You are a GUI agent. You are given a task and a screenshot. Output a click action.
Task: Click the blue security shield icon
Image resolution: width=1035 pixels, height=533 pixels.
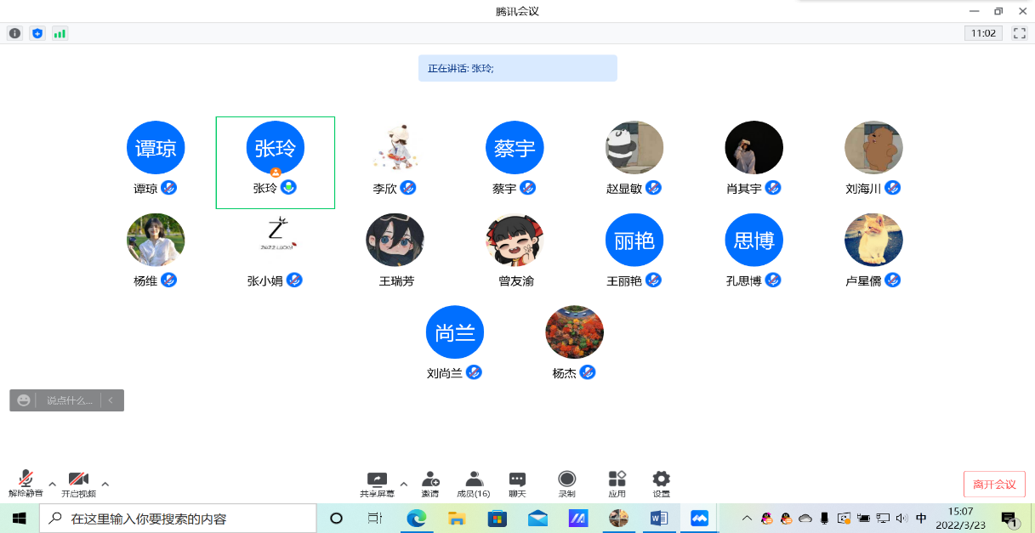click(x=37, y=33)
